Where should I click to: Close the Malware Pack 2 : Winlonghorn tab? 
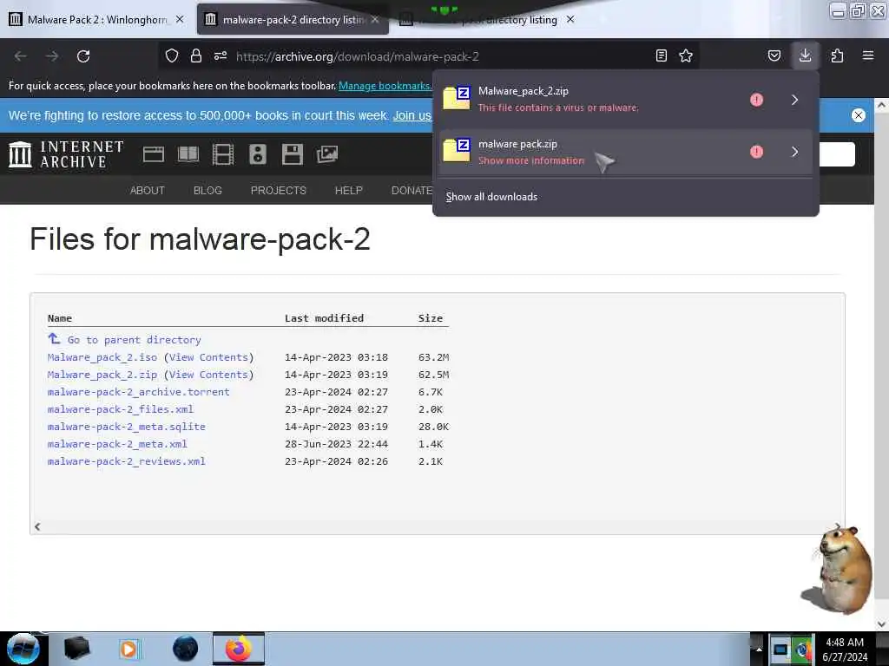[180, 19]
